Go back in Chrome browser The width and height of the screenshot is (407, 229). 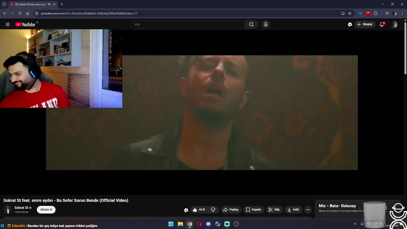click(x=4, y=13)
